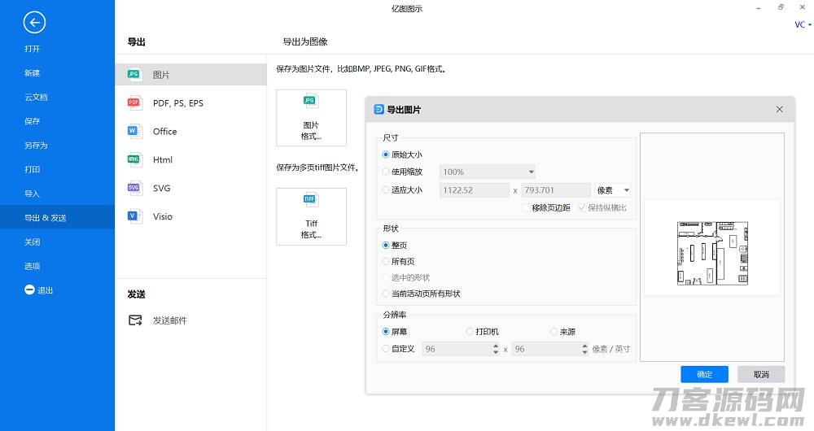
Task: Click the Word icon beside Office
Action: tap(134, 131)
